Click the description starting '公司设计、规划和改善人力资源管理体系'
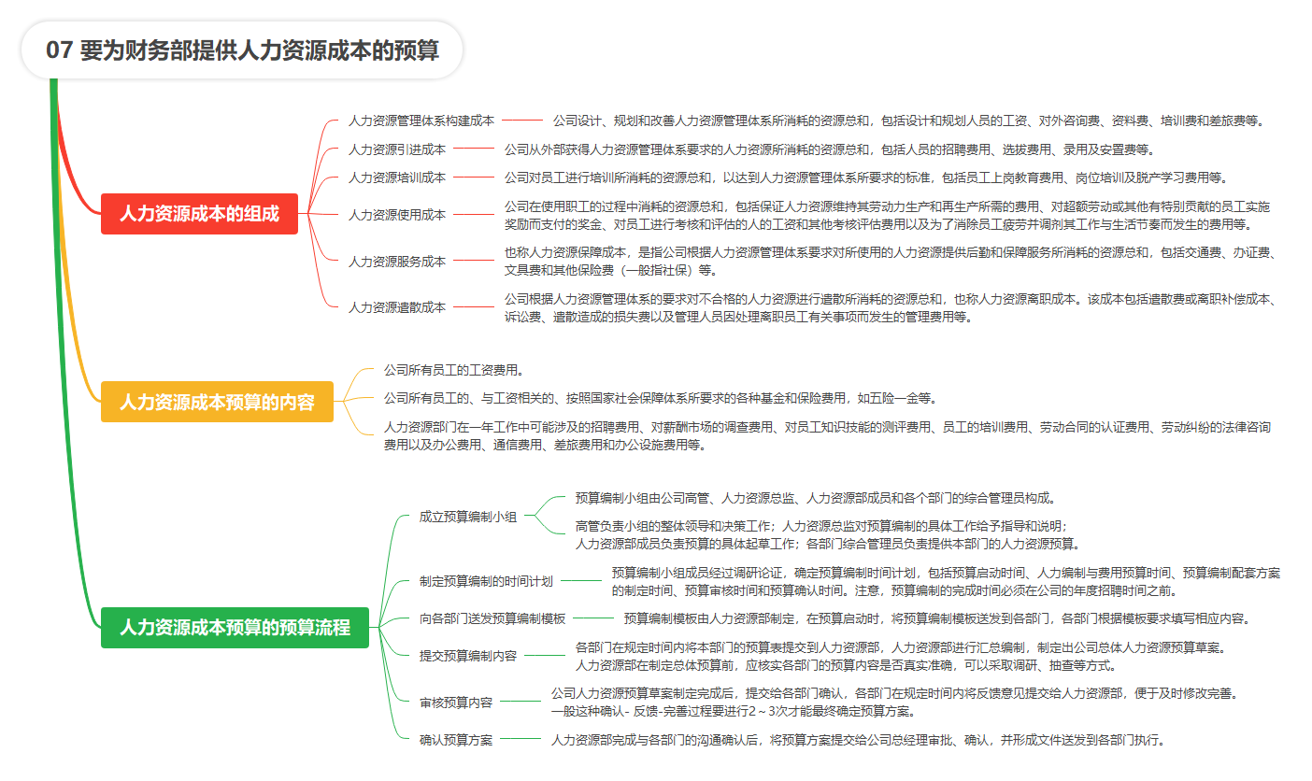The image size is (1312, 781). click(909, 121)
